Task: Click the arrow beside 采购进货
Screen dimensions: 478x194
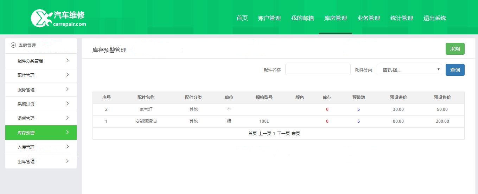Action: [68, 103]
